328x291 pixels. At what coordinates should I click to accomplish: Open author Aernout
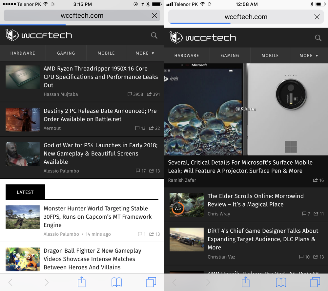point(52,128)
